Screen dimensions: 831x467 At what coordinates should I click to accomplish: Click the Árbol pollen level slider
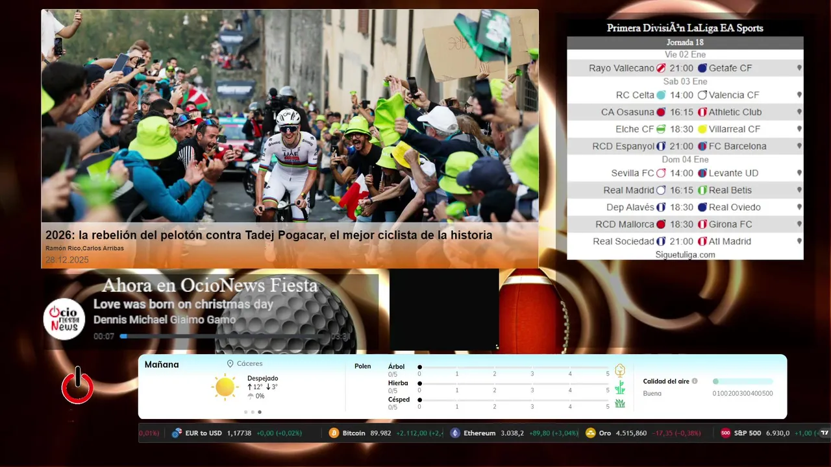pos(514,367)
